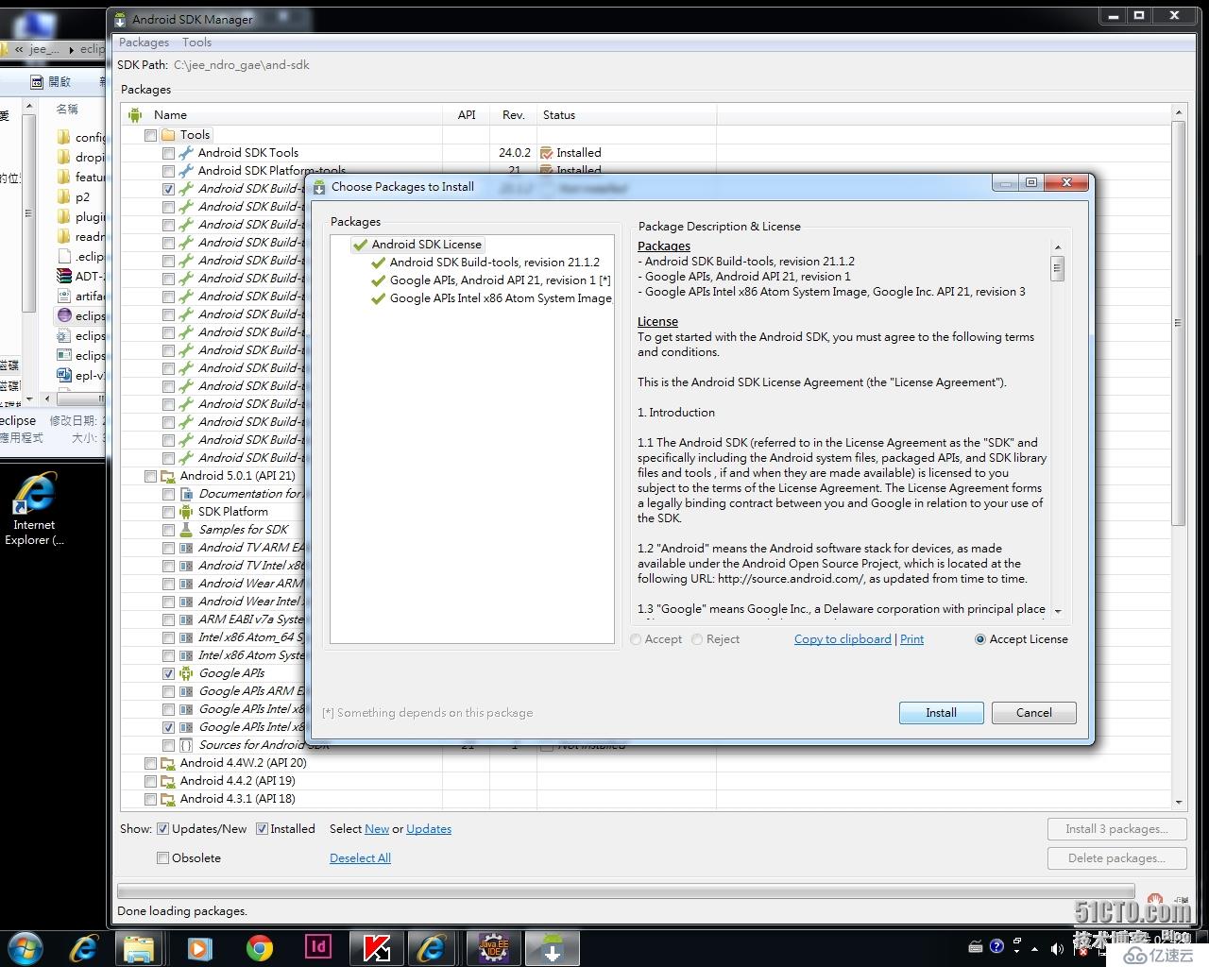Click Cancel in Choose Packages dialog

1033,713
